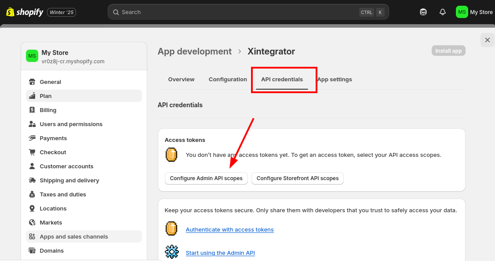Open Apps and sales channels

click(84, 236)
